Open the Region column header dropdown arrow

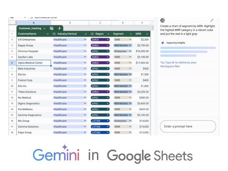(x=108, y=34)
